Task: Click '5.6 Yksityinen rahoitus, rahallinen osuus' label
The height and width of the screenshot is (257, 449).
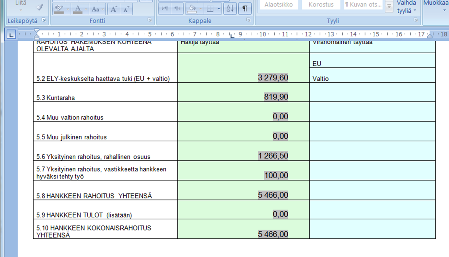Action: coord(94,157)
